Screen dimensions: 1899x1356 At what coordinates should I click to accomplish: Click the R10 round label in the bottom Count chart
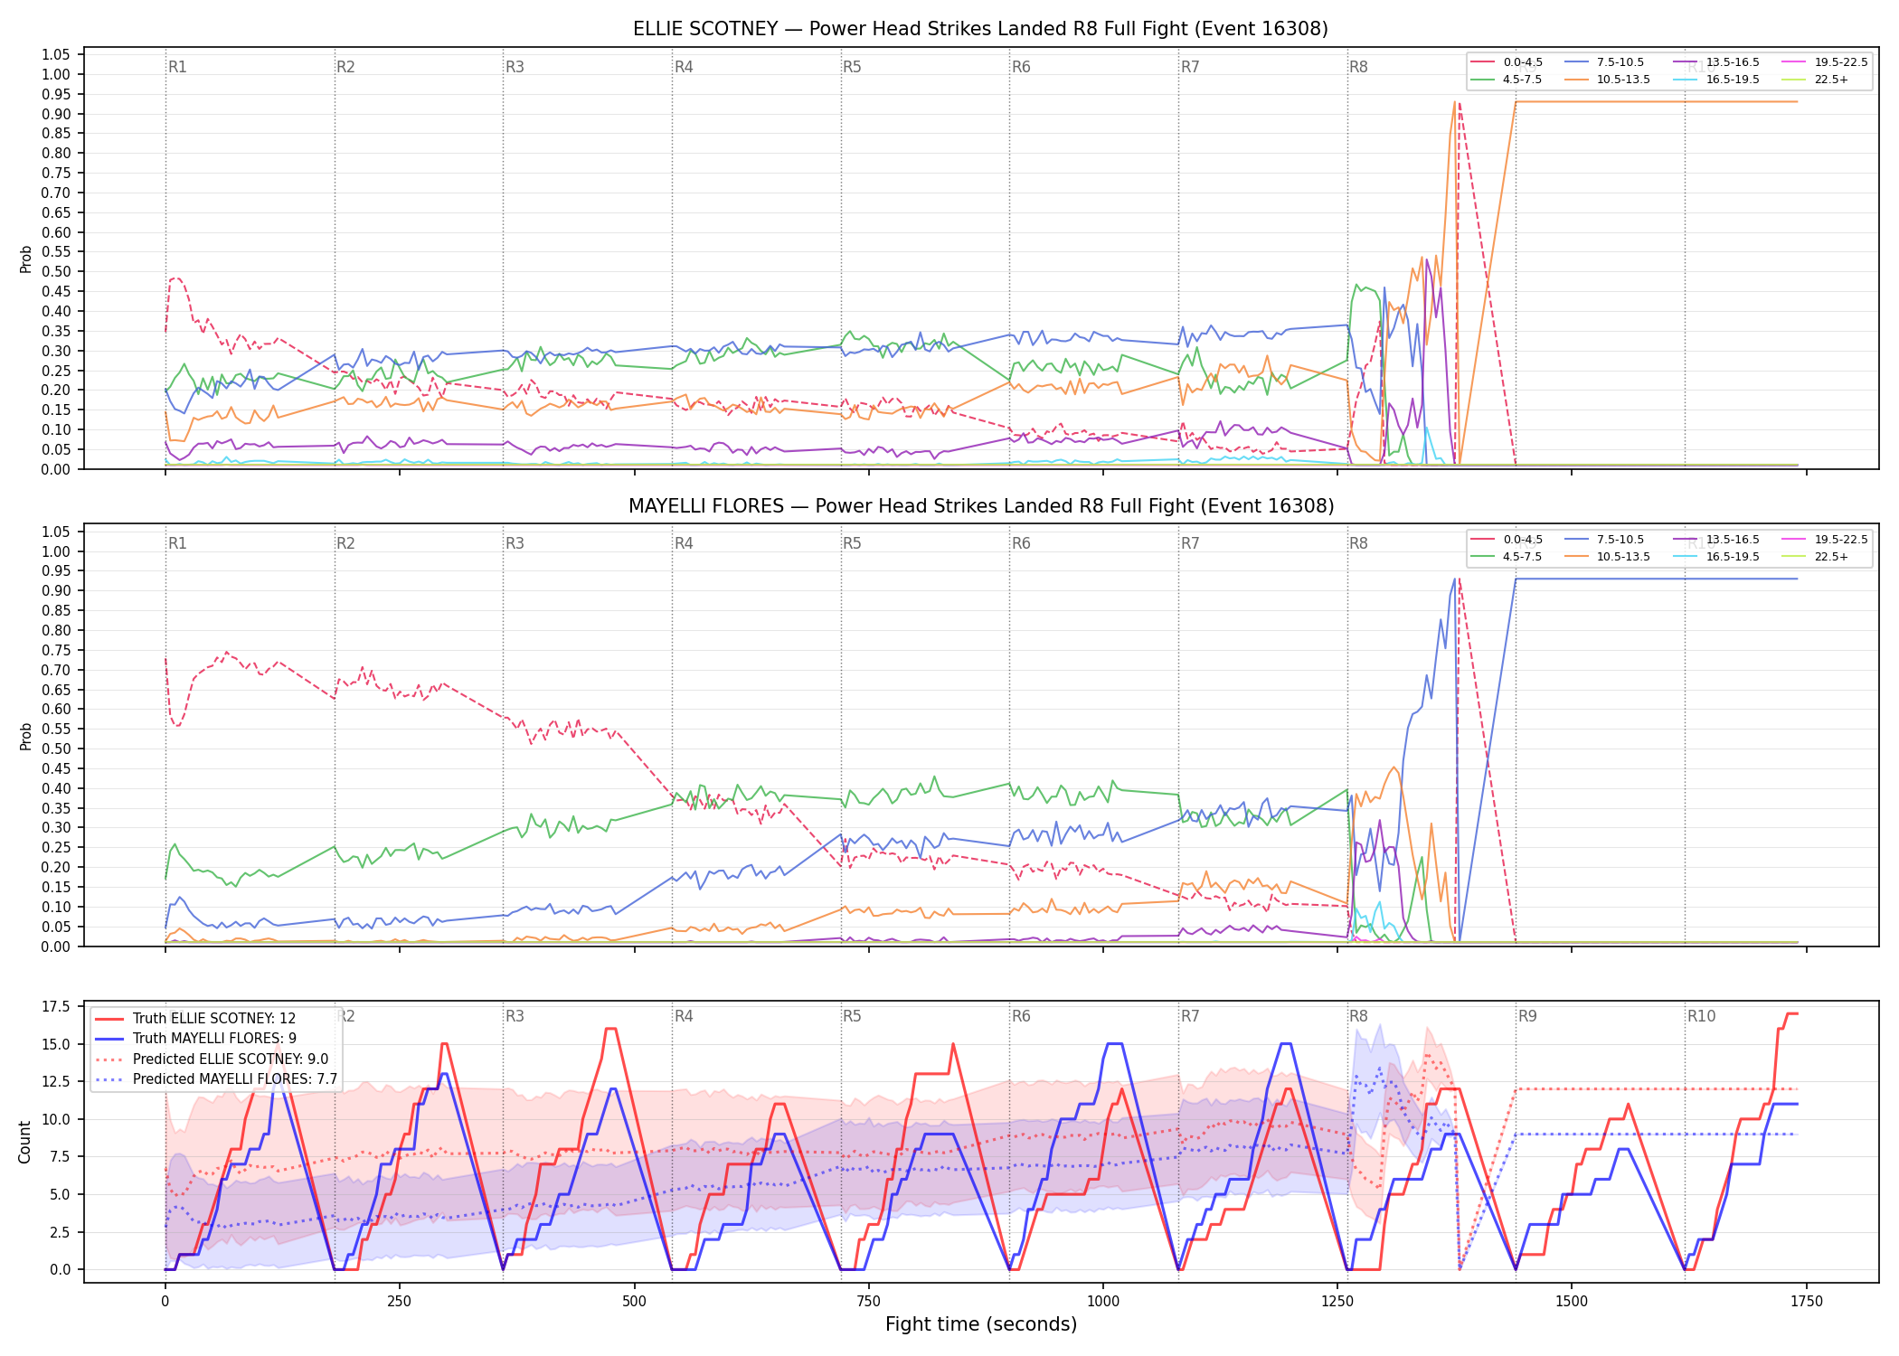point(1701,1016)
